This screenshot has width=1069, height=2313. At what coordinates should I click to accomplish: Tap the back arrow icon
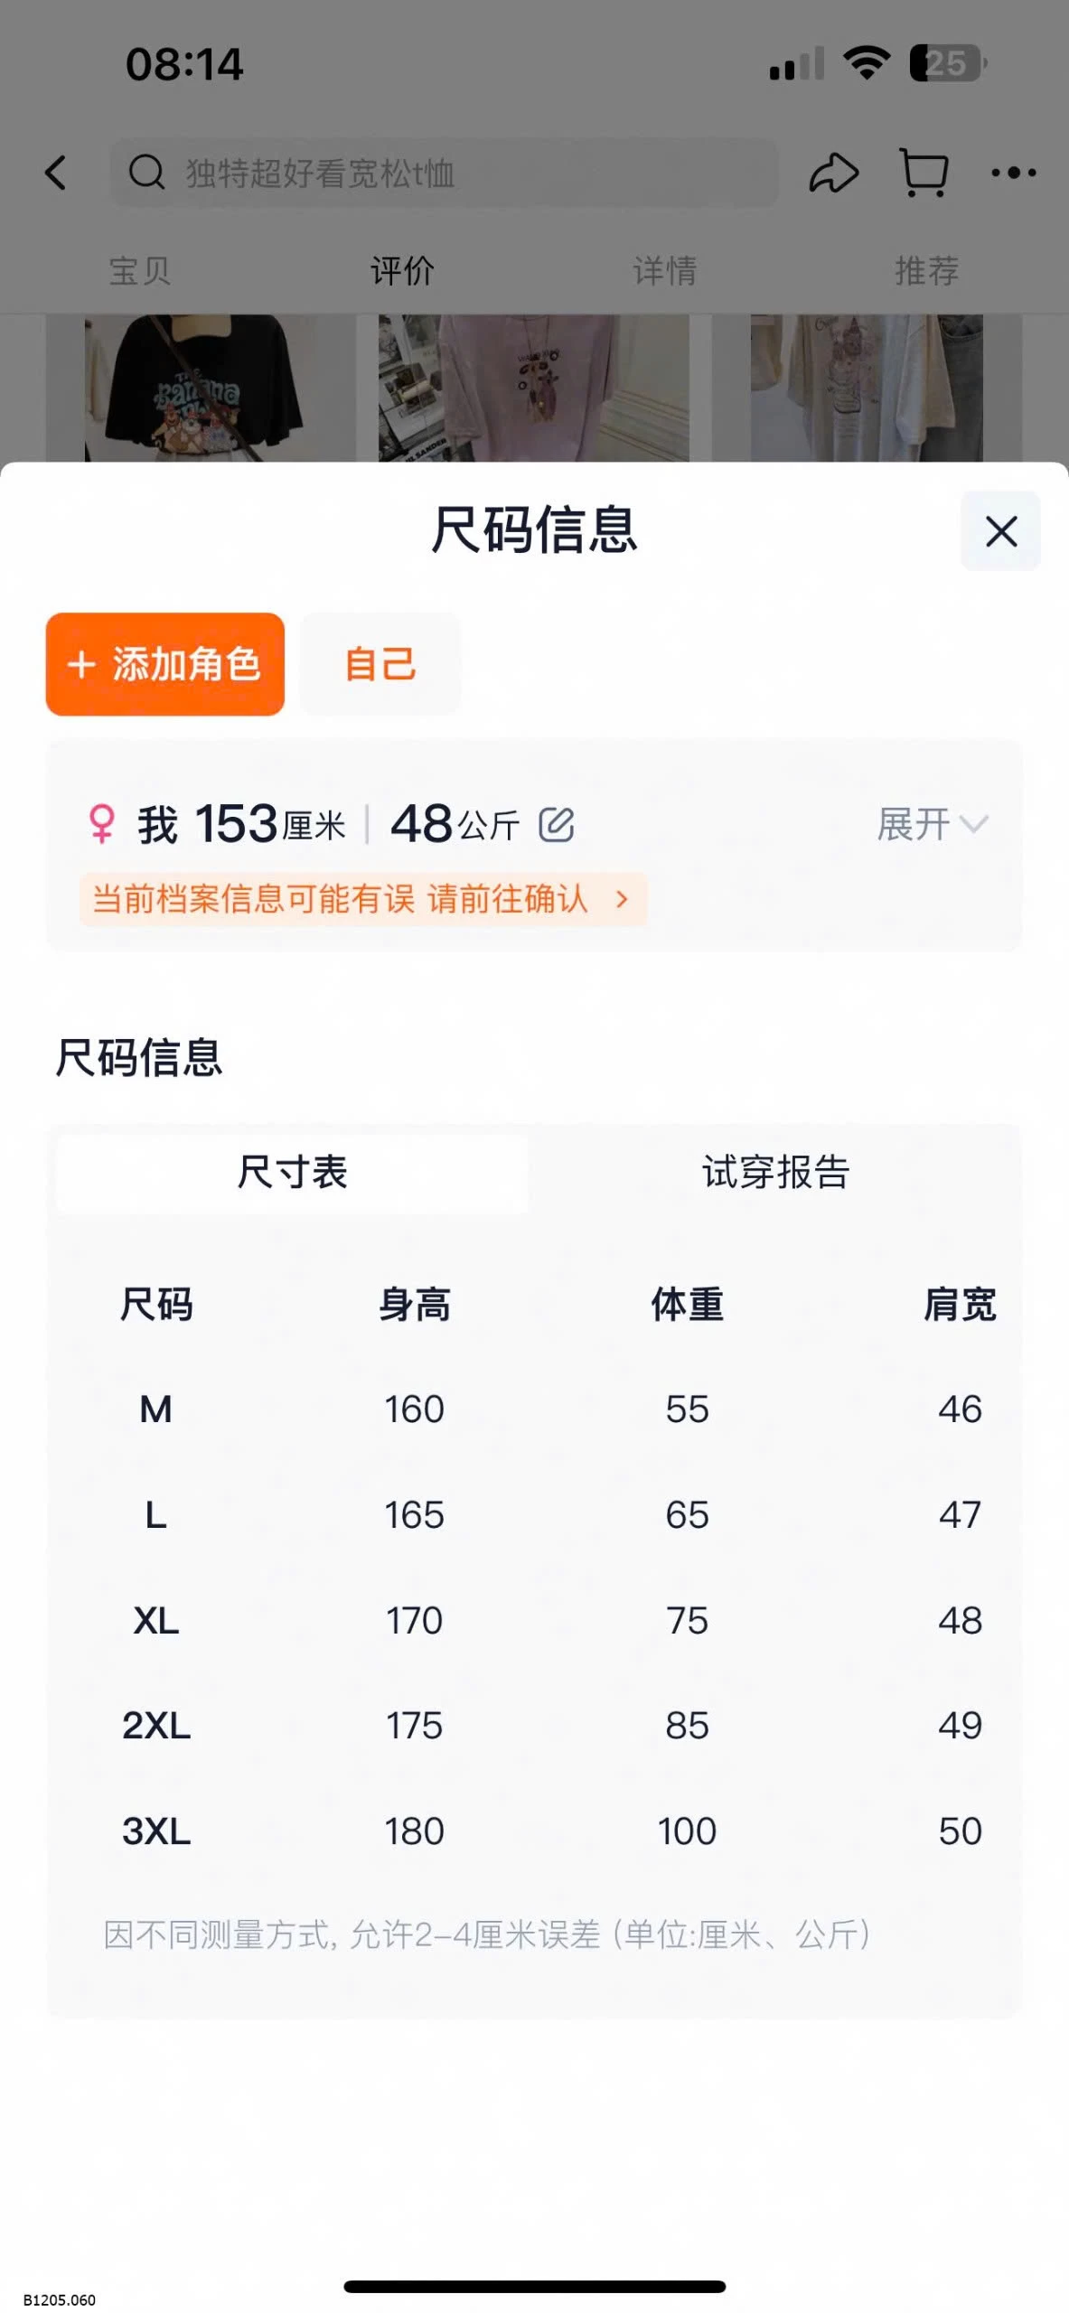(x=56, y=173)
